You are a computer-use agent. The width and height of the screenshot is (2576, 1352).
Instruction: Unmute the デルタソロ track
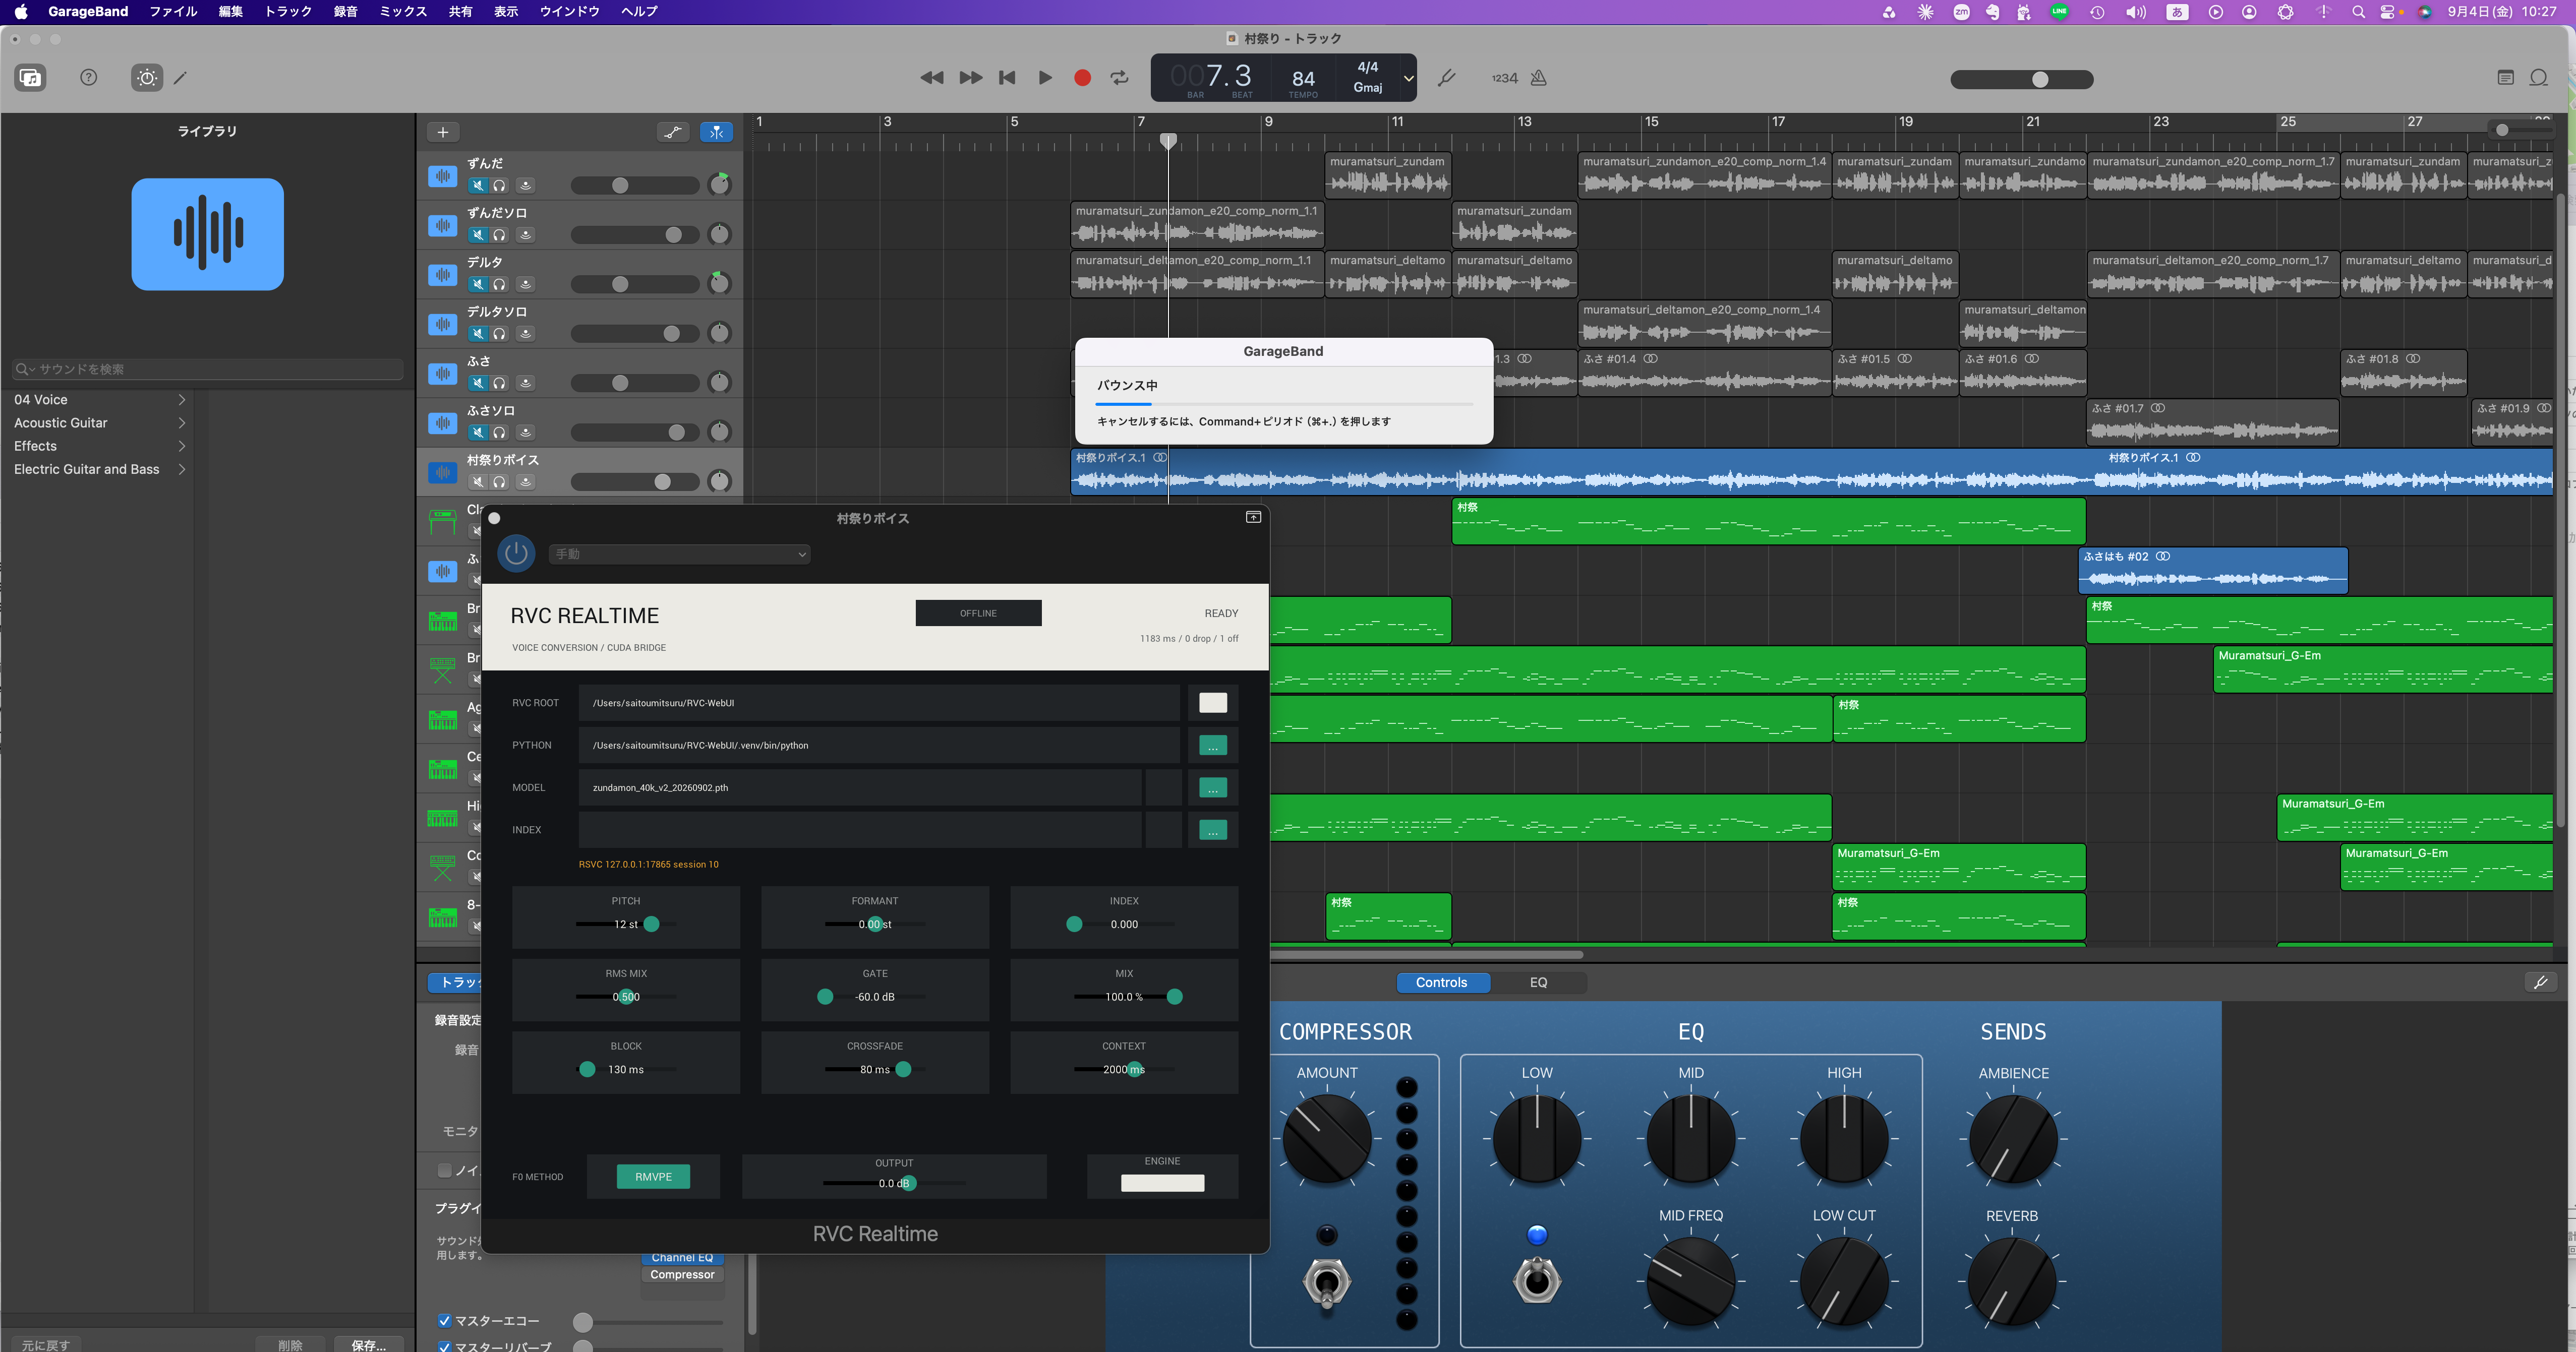[x=478, y=334]
